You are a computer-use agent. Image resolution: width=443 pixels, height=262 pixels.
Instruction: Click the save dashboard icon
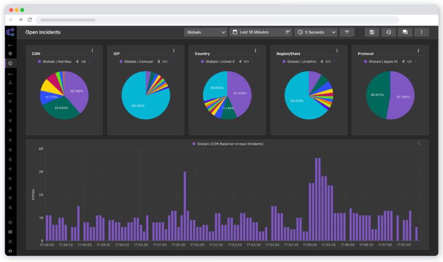372,32
